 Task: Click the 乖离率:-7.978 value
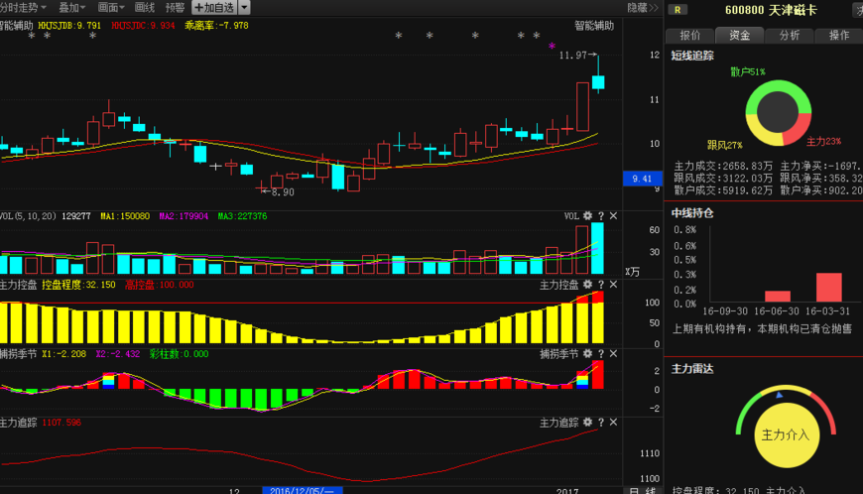tap(216, 26)
